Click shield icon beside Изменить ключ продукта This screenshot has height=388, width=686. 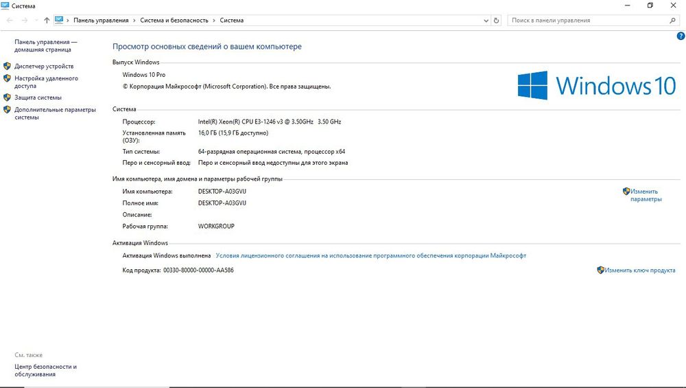click(x=601, y=270)
